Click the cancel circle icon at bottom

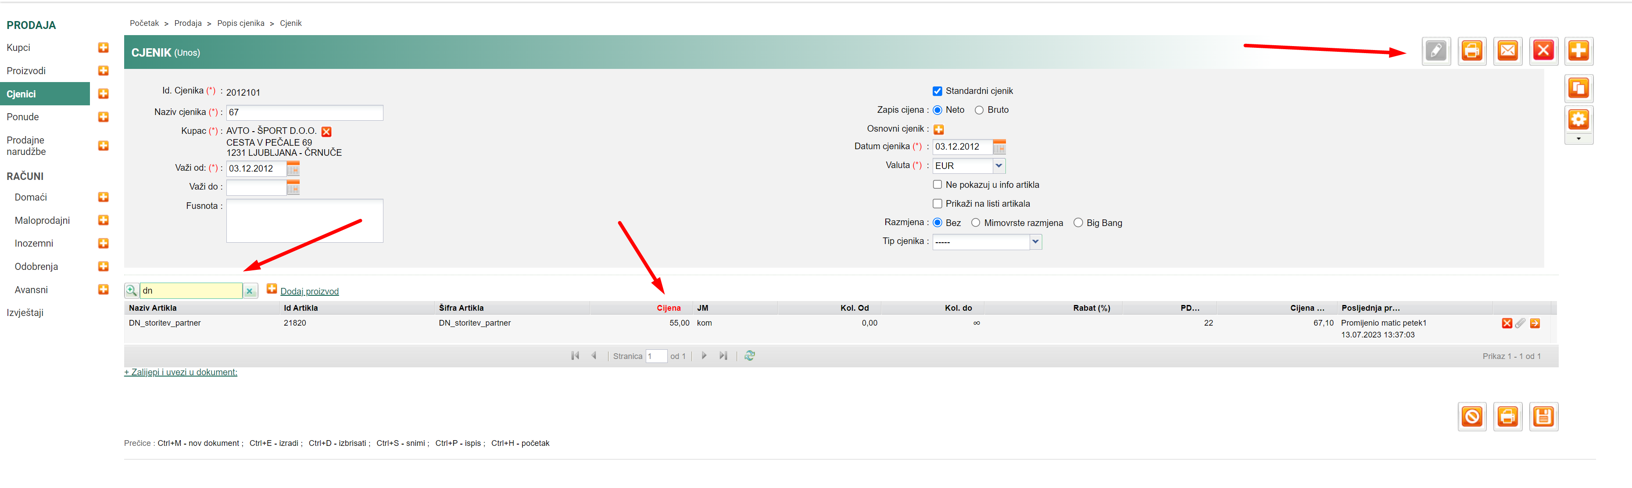coord(1472,416)
